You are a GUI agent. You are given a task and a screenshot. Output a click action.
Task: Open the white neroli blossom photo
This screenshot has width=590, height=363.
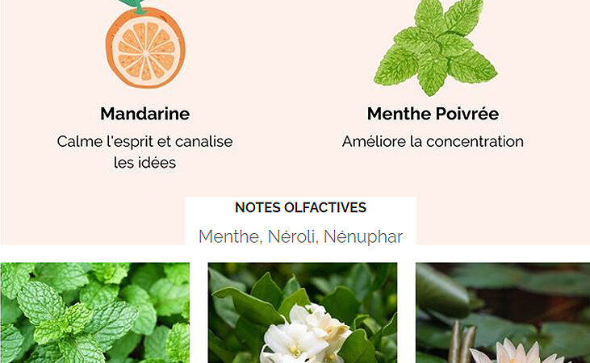pyautogui.click(x=303, y=313)
